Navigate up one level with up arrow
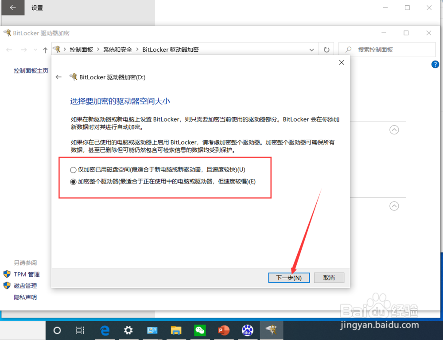Image resolution: width=443 pixels, height=340 pixels. (x=45, y=50)
